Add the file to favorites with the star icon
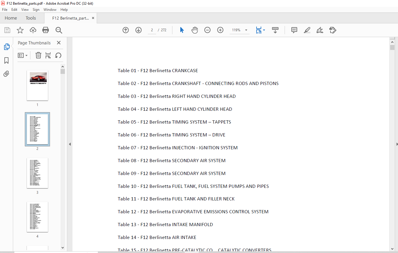The width and height of the screenshot is (398, 253). (20, 30)
